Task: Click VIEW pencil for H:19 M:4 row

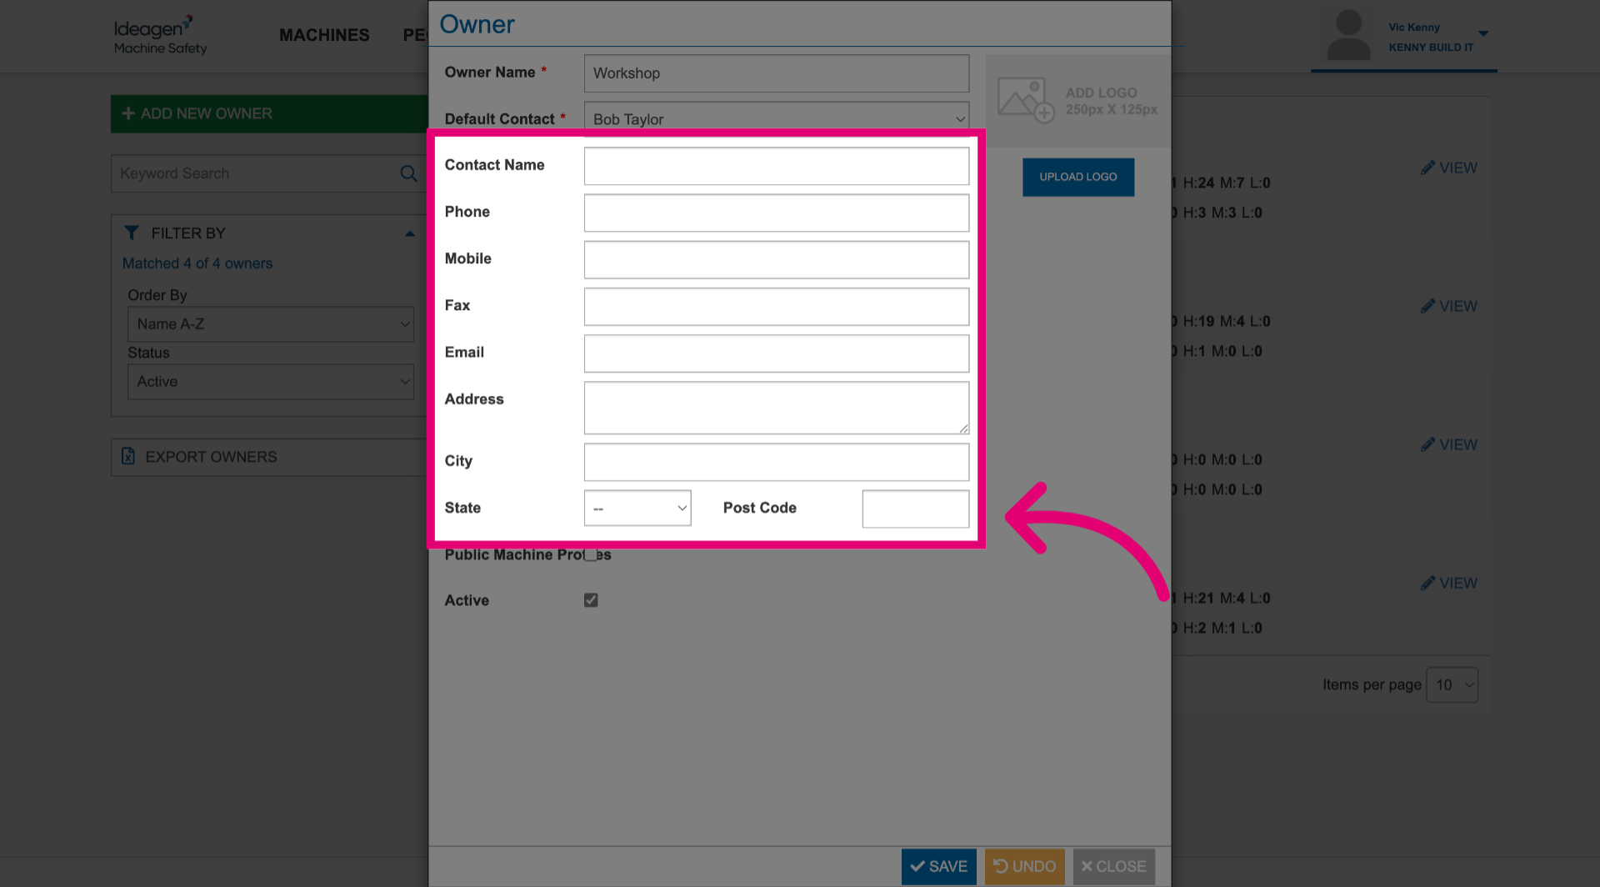Action: [1428, 306]
